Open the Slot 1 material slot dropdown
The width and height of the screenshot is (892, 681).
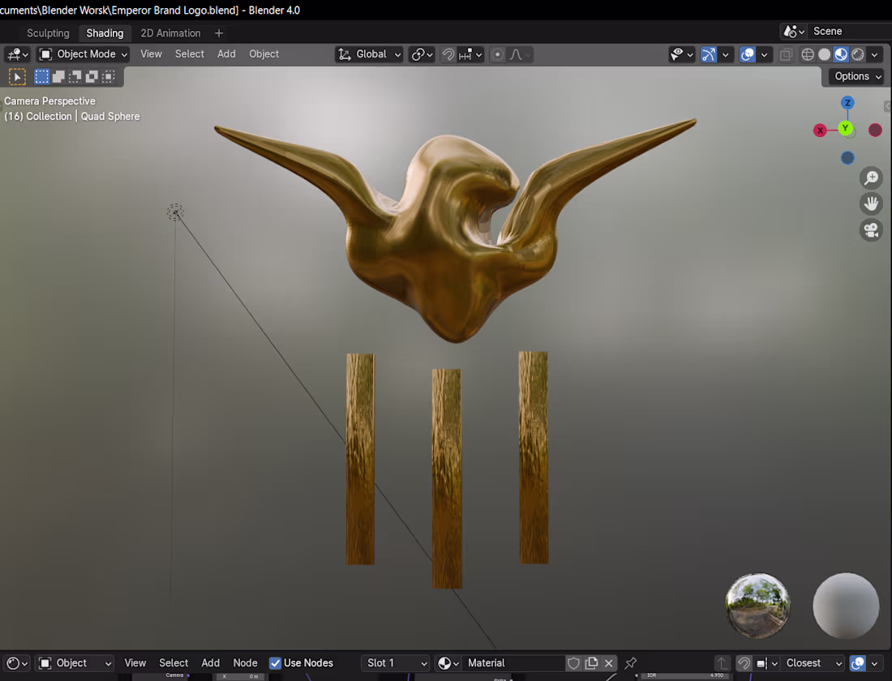pyautogui.click(x=395, y=663)
